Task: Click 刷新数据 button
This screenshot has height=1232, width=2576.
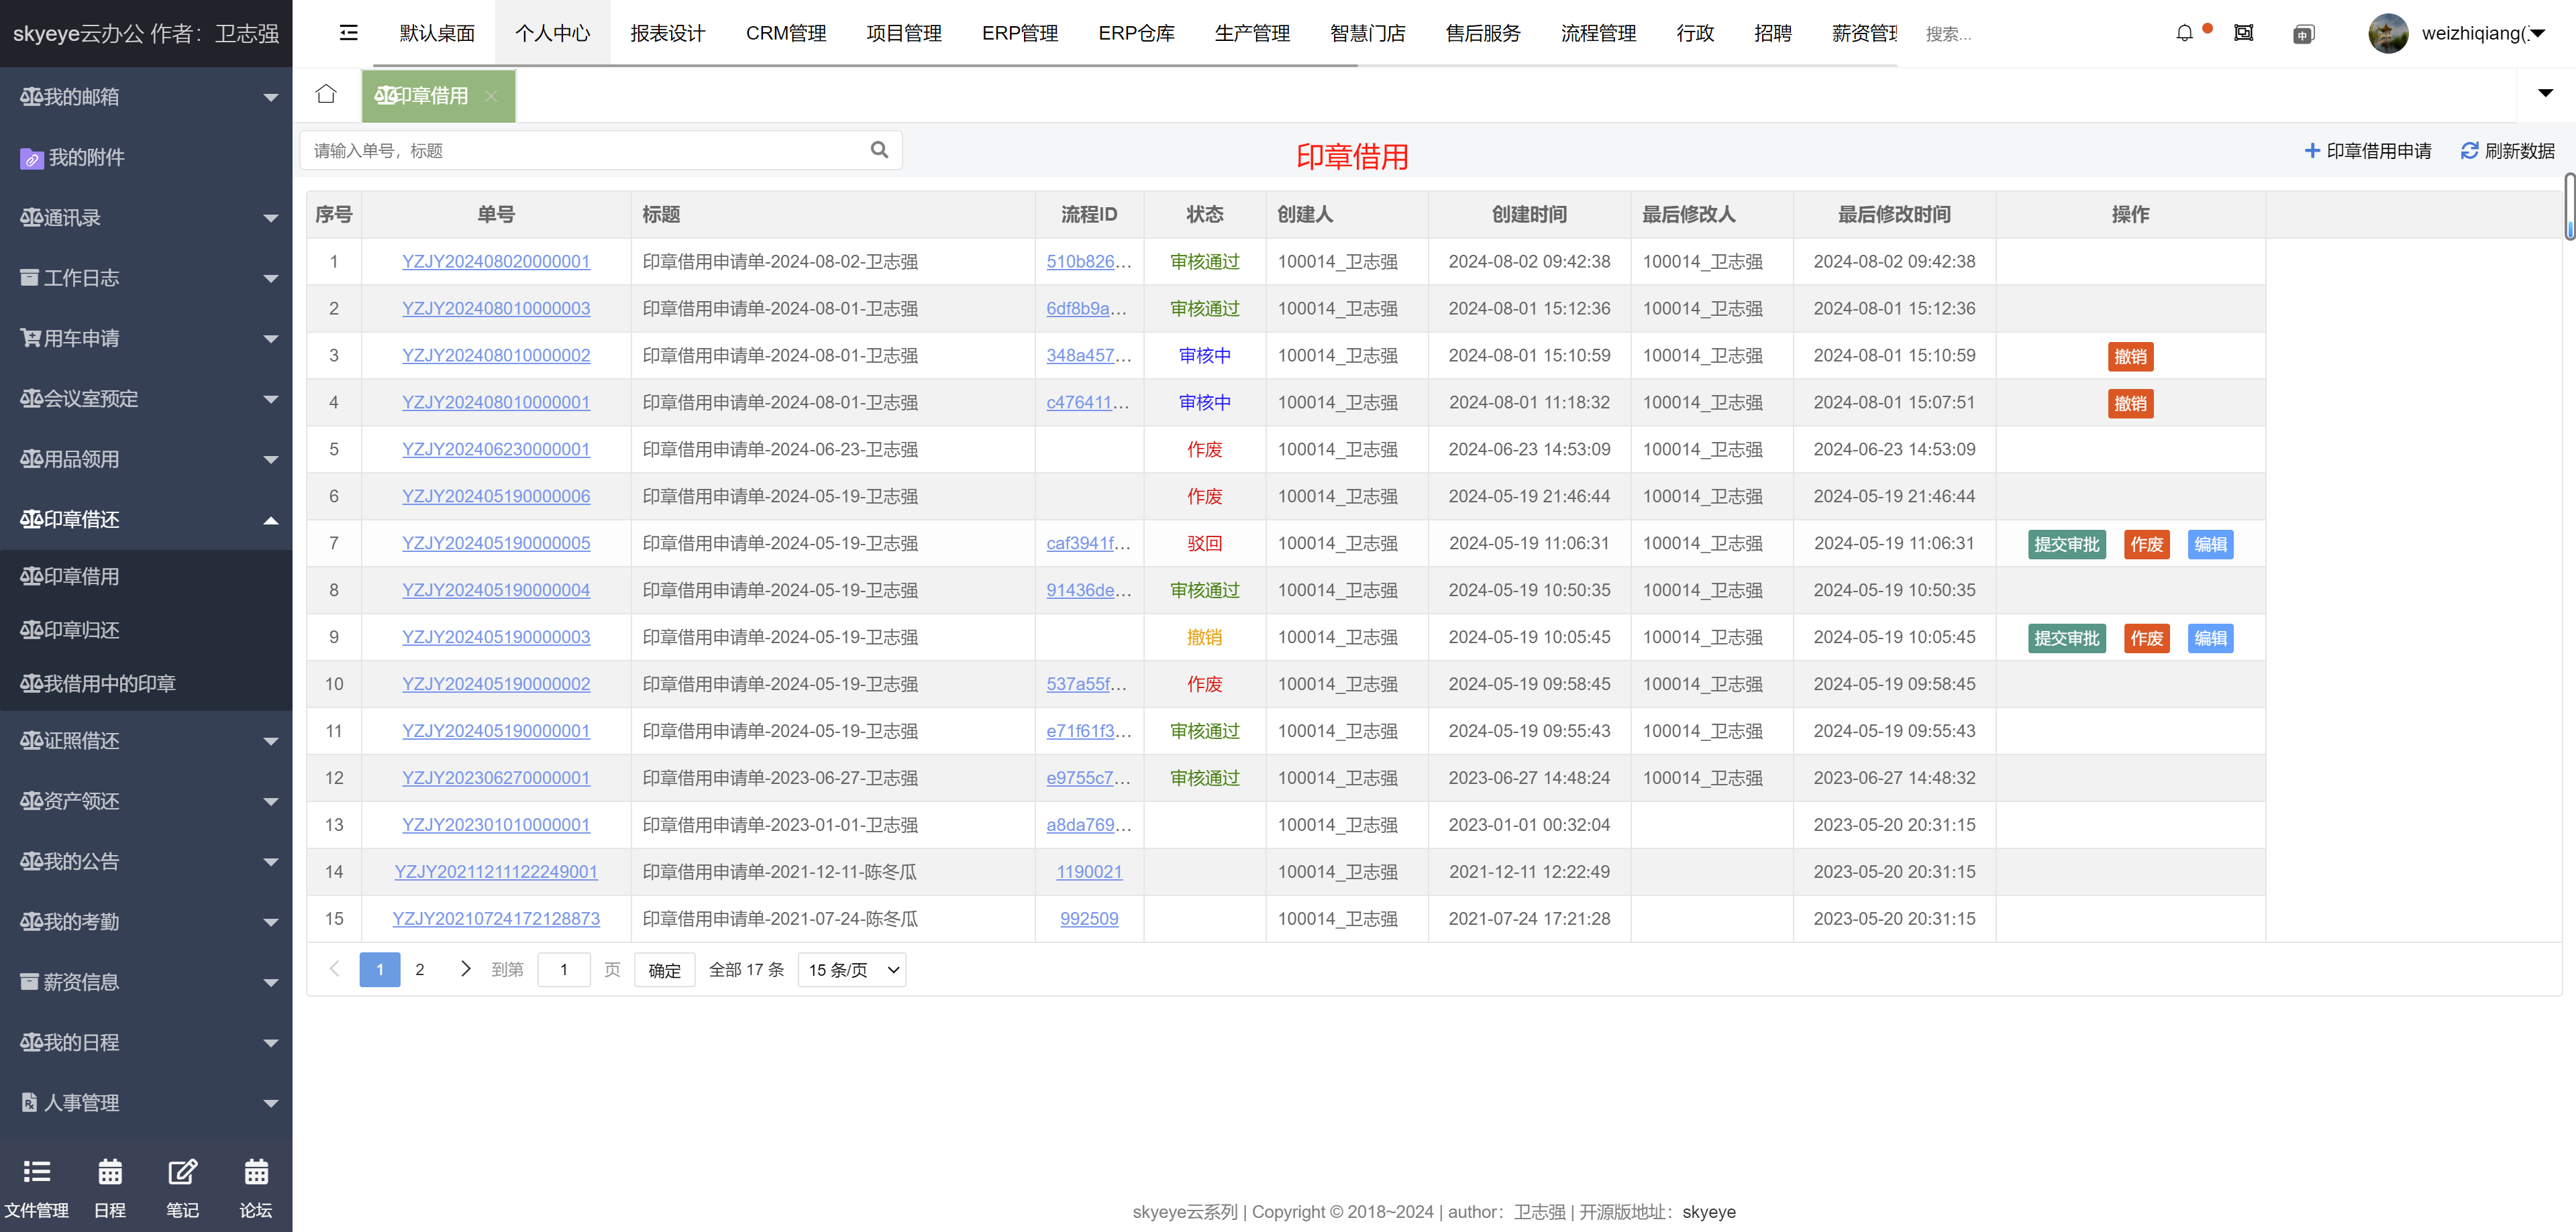Action: [x=2507, y=151]
